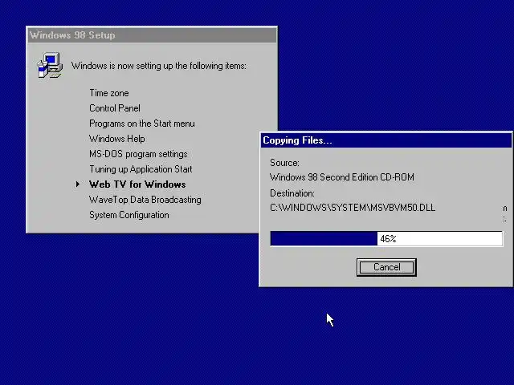Select the bold Web TV for Windows item

(x=137, y=184)
